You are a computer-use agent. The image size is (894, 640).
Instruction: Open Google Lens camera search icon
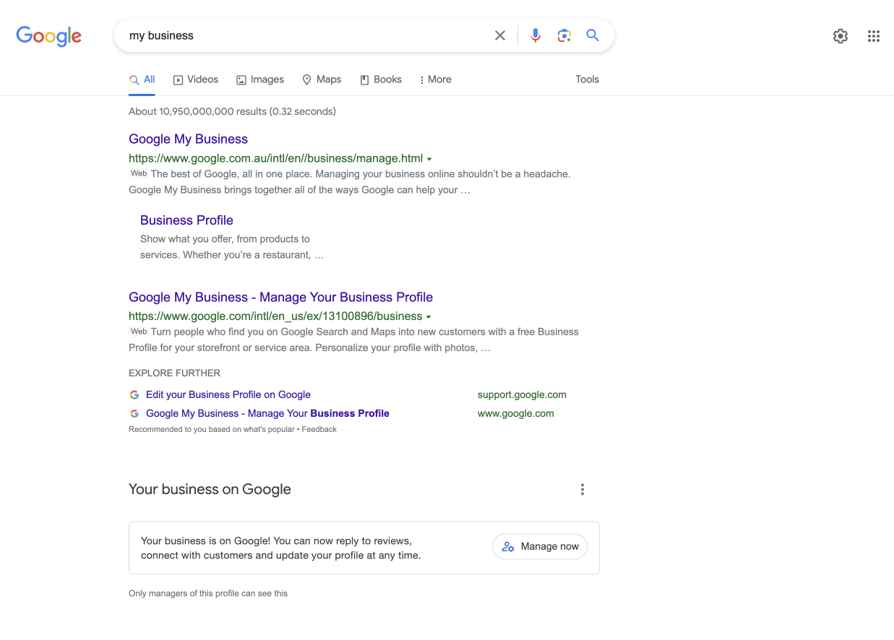[x=564, y=35]
